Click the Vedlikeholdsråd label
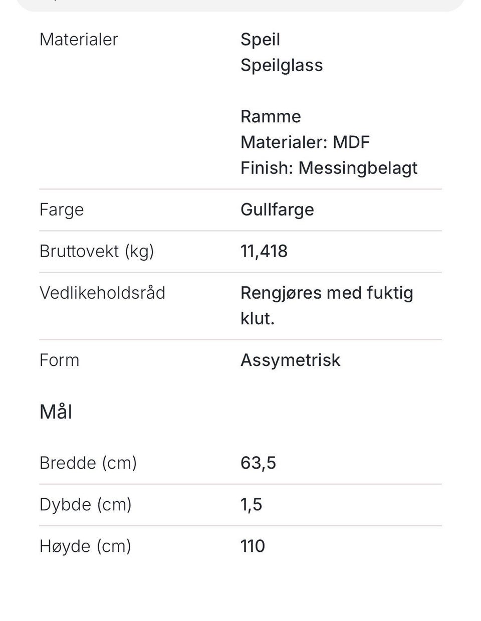 (102, 293)
